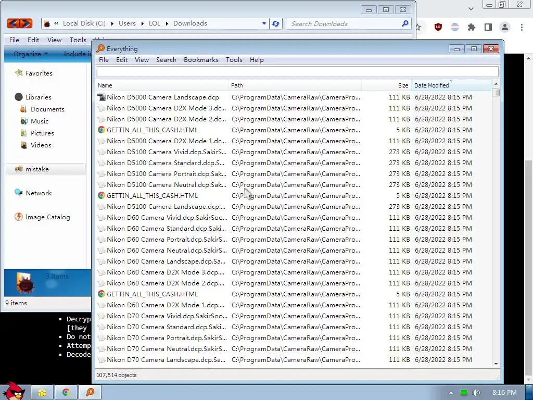
Task: Open Chrome extensions puzzle icon
Action: pyautogui.click(x=472, y=27)
